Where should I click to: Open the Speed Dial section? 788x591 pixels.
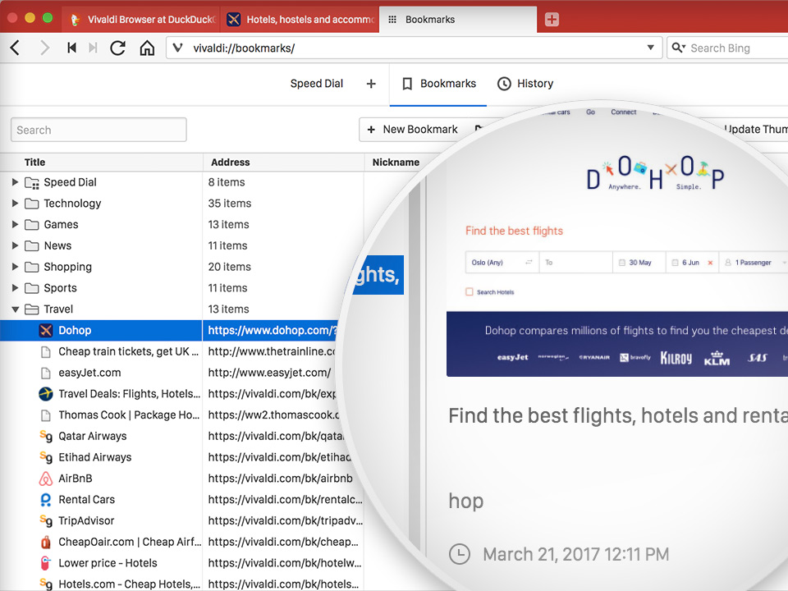coord(317,84)
